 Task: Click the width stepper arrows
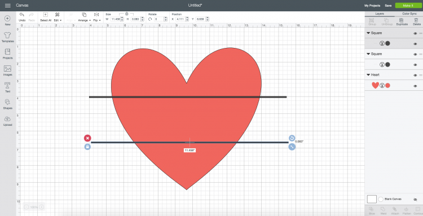(122, 19)
